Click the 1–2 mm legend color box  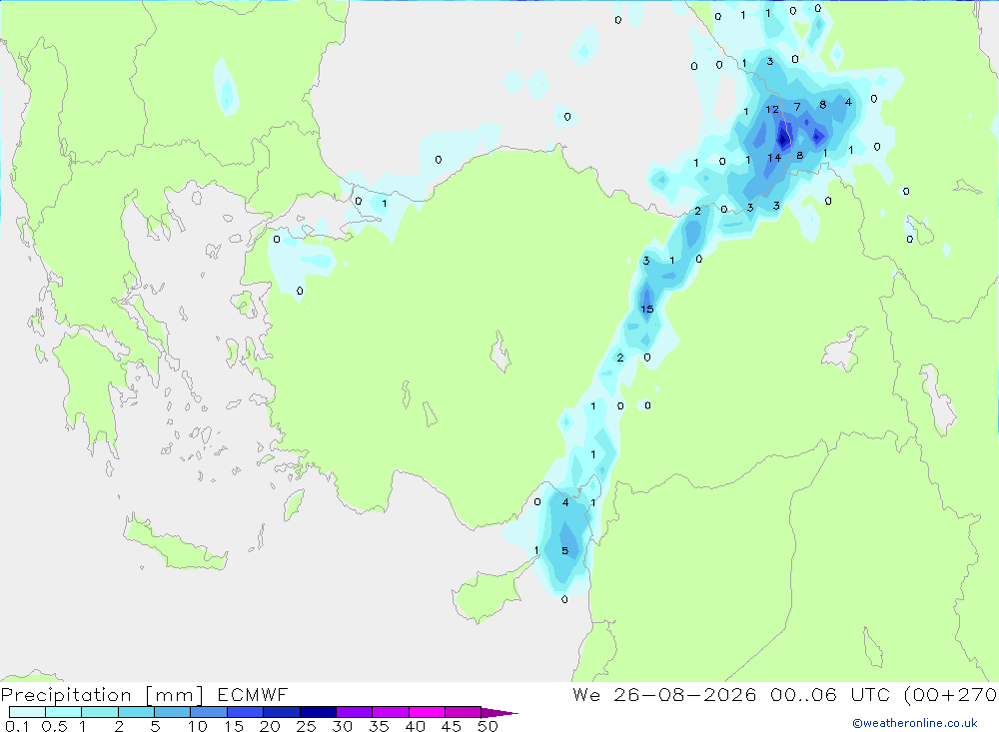coord(99,712)
